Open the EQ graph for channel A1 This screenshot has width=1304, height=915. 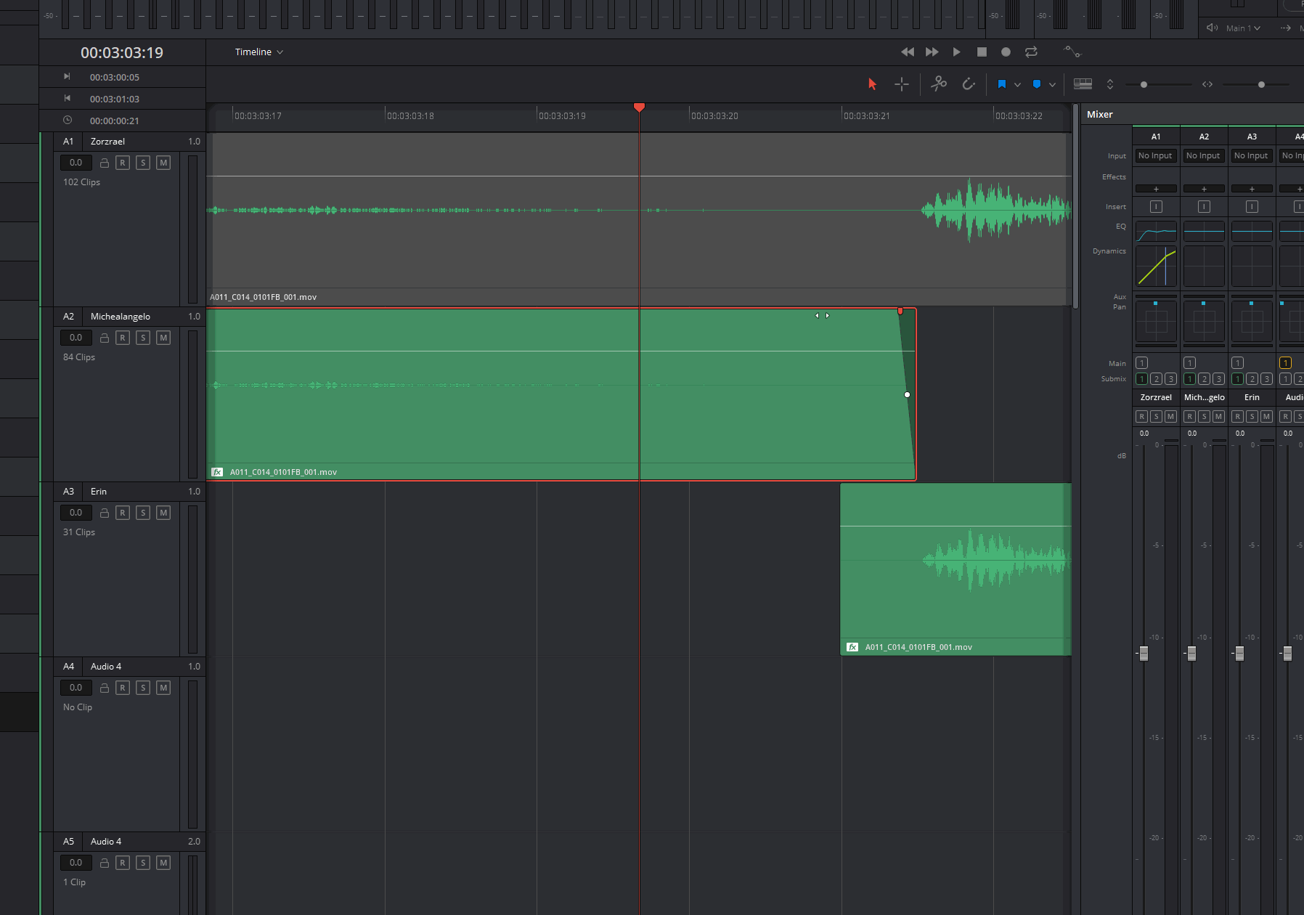(x=1156, y=232)
